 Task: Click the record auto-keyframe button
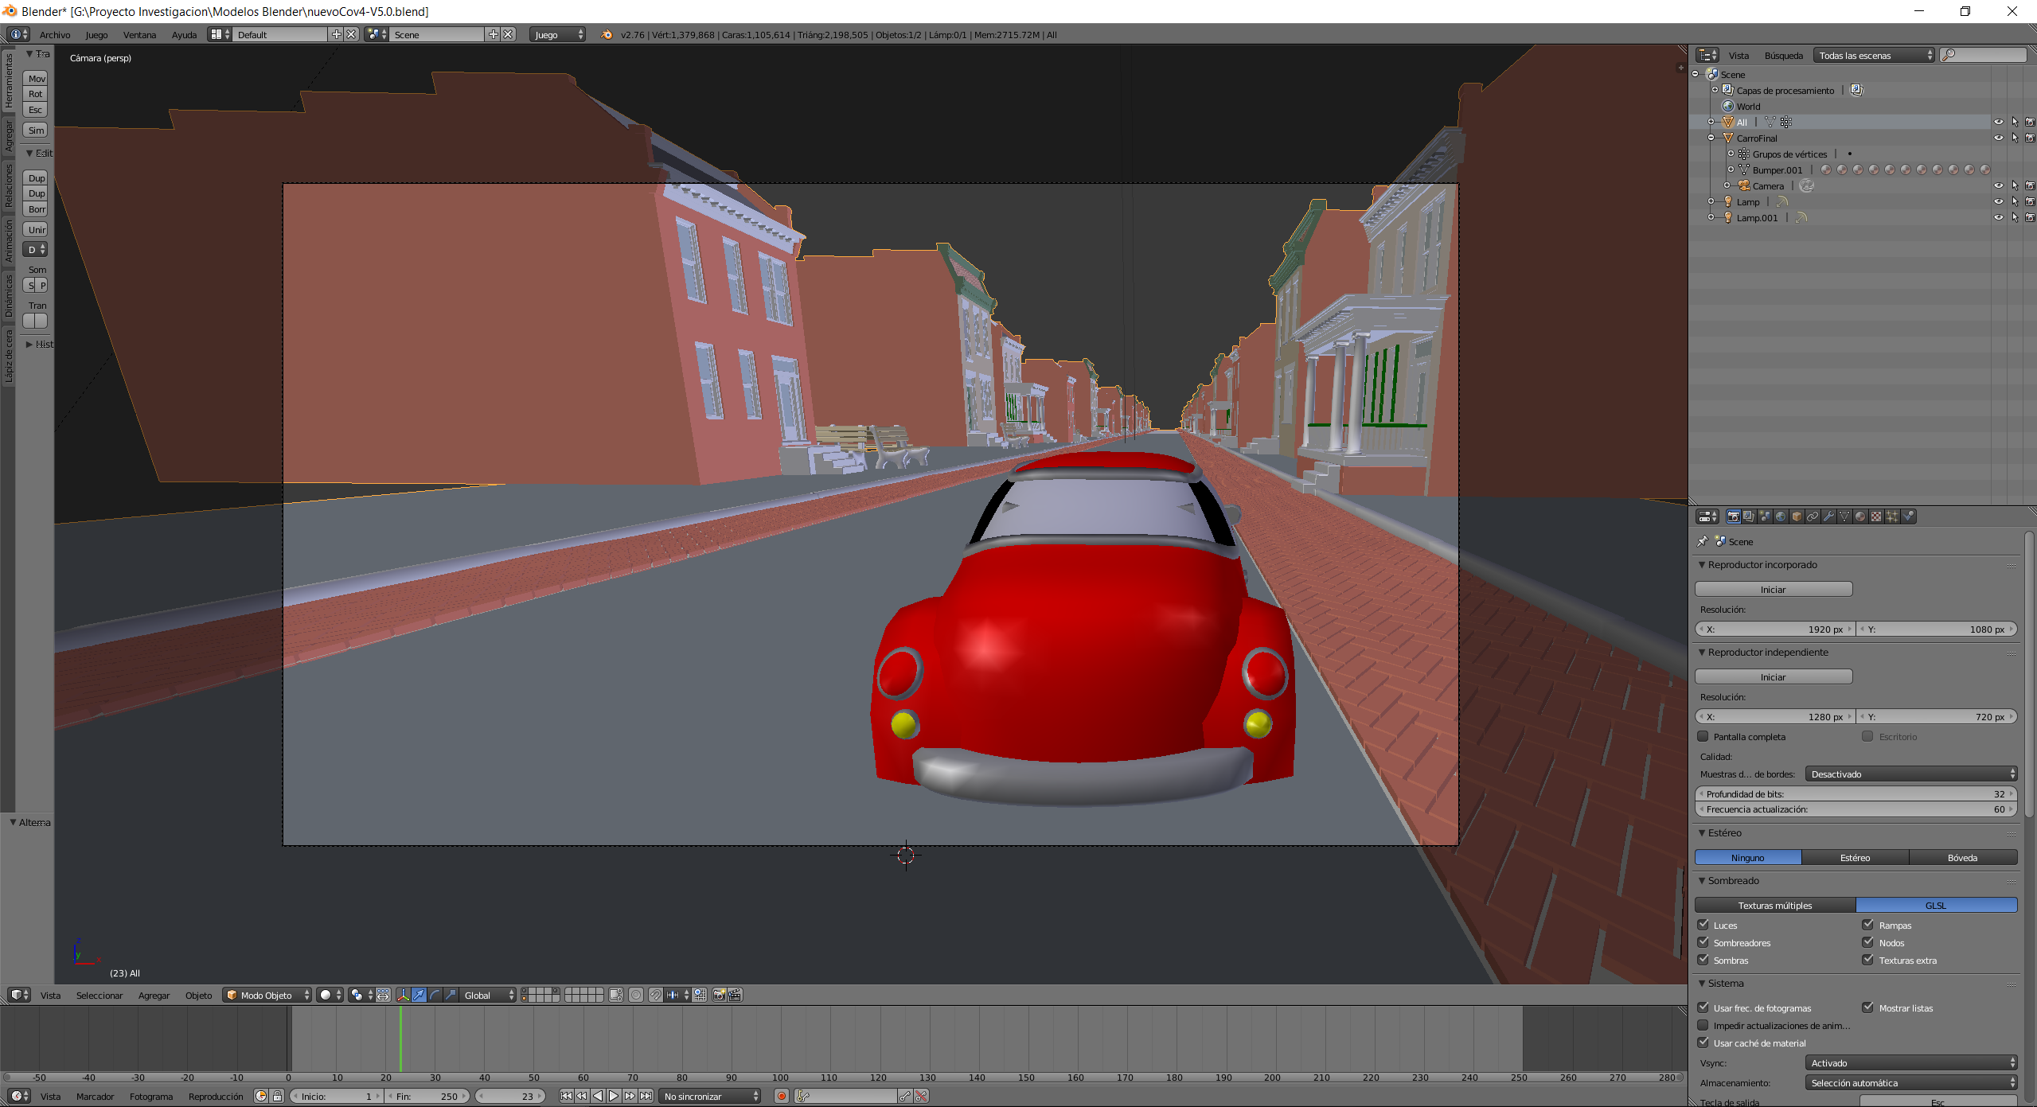781,1097
